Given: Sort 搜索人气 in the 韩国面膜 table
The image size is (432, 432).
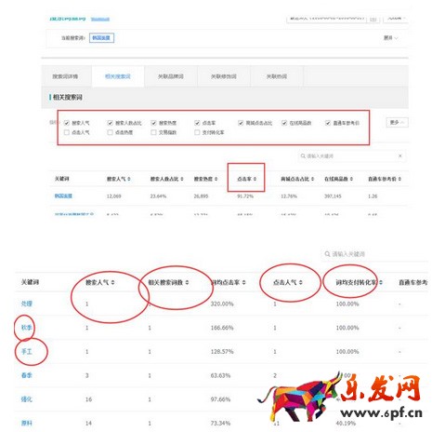Looking at the screenshot, I should [129, 179].
